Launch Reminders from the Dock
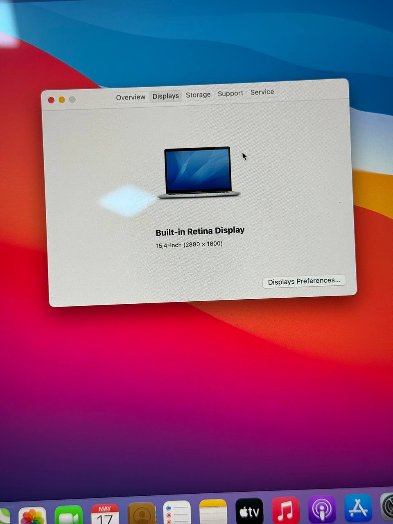 177,513
